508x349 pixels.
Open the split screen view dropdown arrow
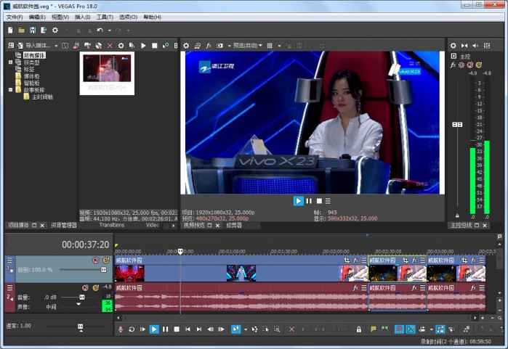229,46
